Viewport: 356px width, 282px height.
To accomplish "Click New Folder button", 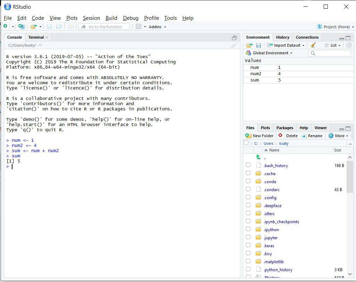I will tap(259, 136).
